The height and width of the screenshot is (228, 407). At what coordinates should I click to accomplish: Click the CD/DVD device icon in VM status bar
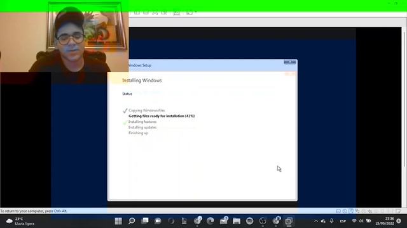coord(345,211)
